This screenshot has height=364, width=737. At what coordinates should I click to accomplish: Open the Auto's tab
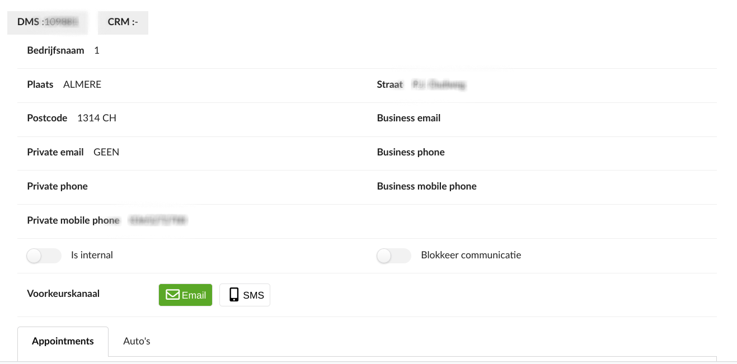click(x=137, y=341)
